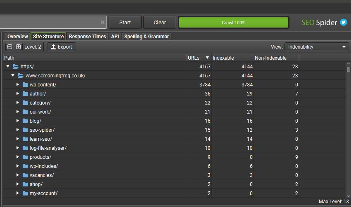Click the scrollbar down arrow
Screen dimensions: 351x207
tap(348, 196)
